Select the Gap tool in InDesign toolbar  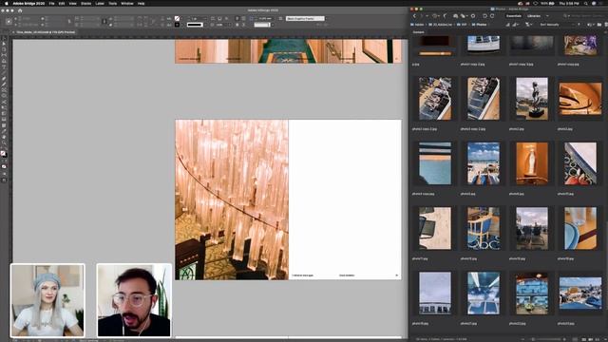click(x=4, y=55)
